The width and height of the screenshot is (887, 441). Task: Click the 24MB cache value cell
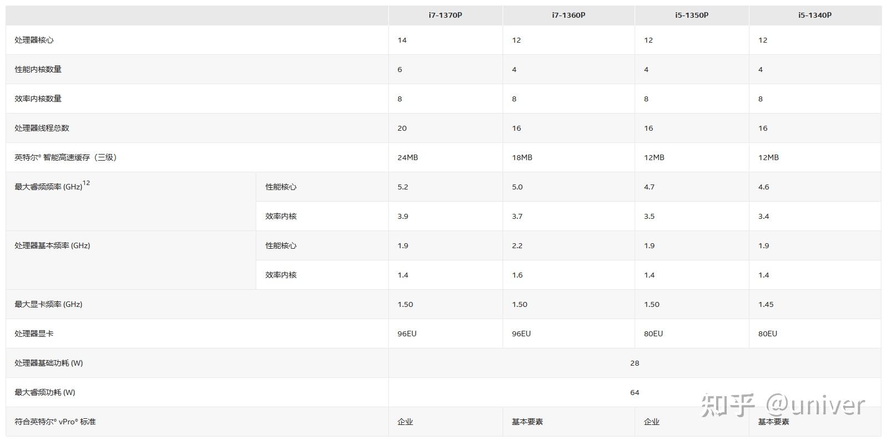408,158
